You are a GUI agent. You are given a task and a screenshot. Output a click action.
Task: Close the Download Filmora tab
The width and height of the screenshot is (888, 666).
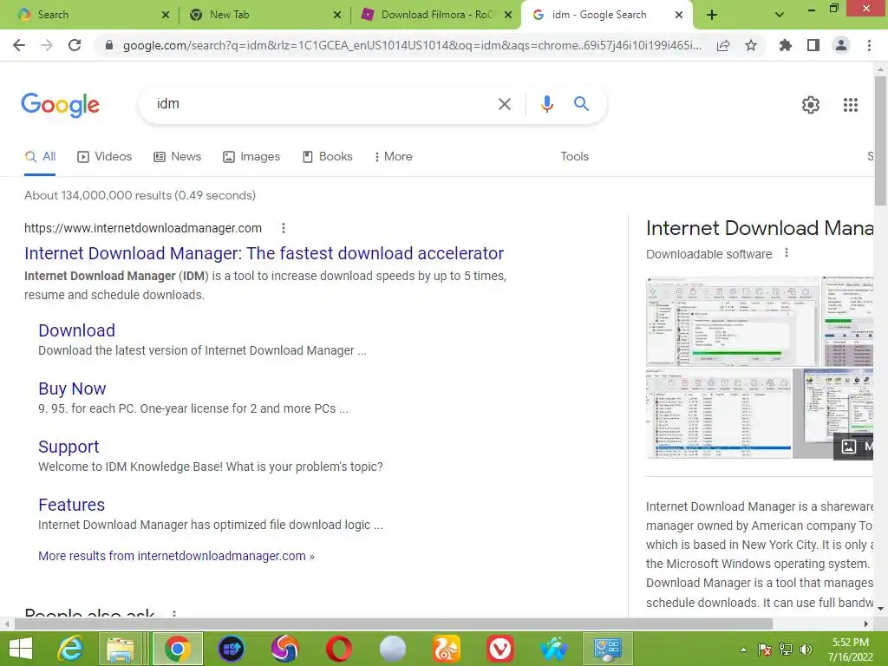(x=508, y=15)
